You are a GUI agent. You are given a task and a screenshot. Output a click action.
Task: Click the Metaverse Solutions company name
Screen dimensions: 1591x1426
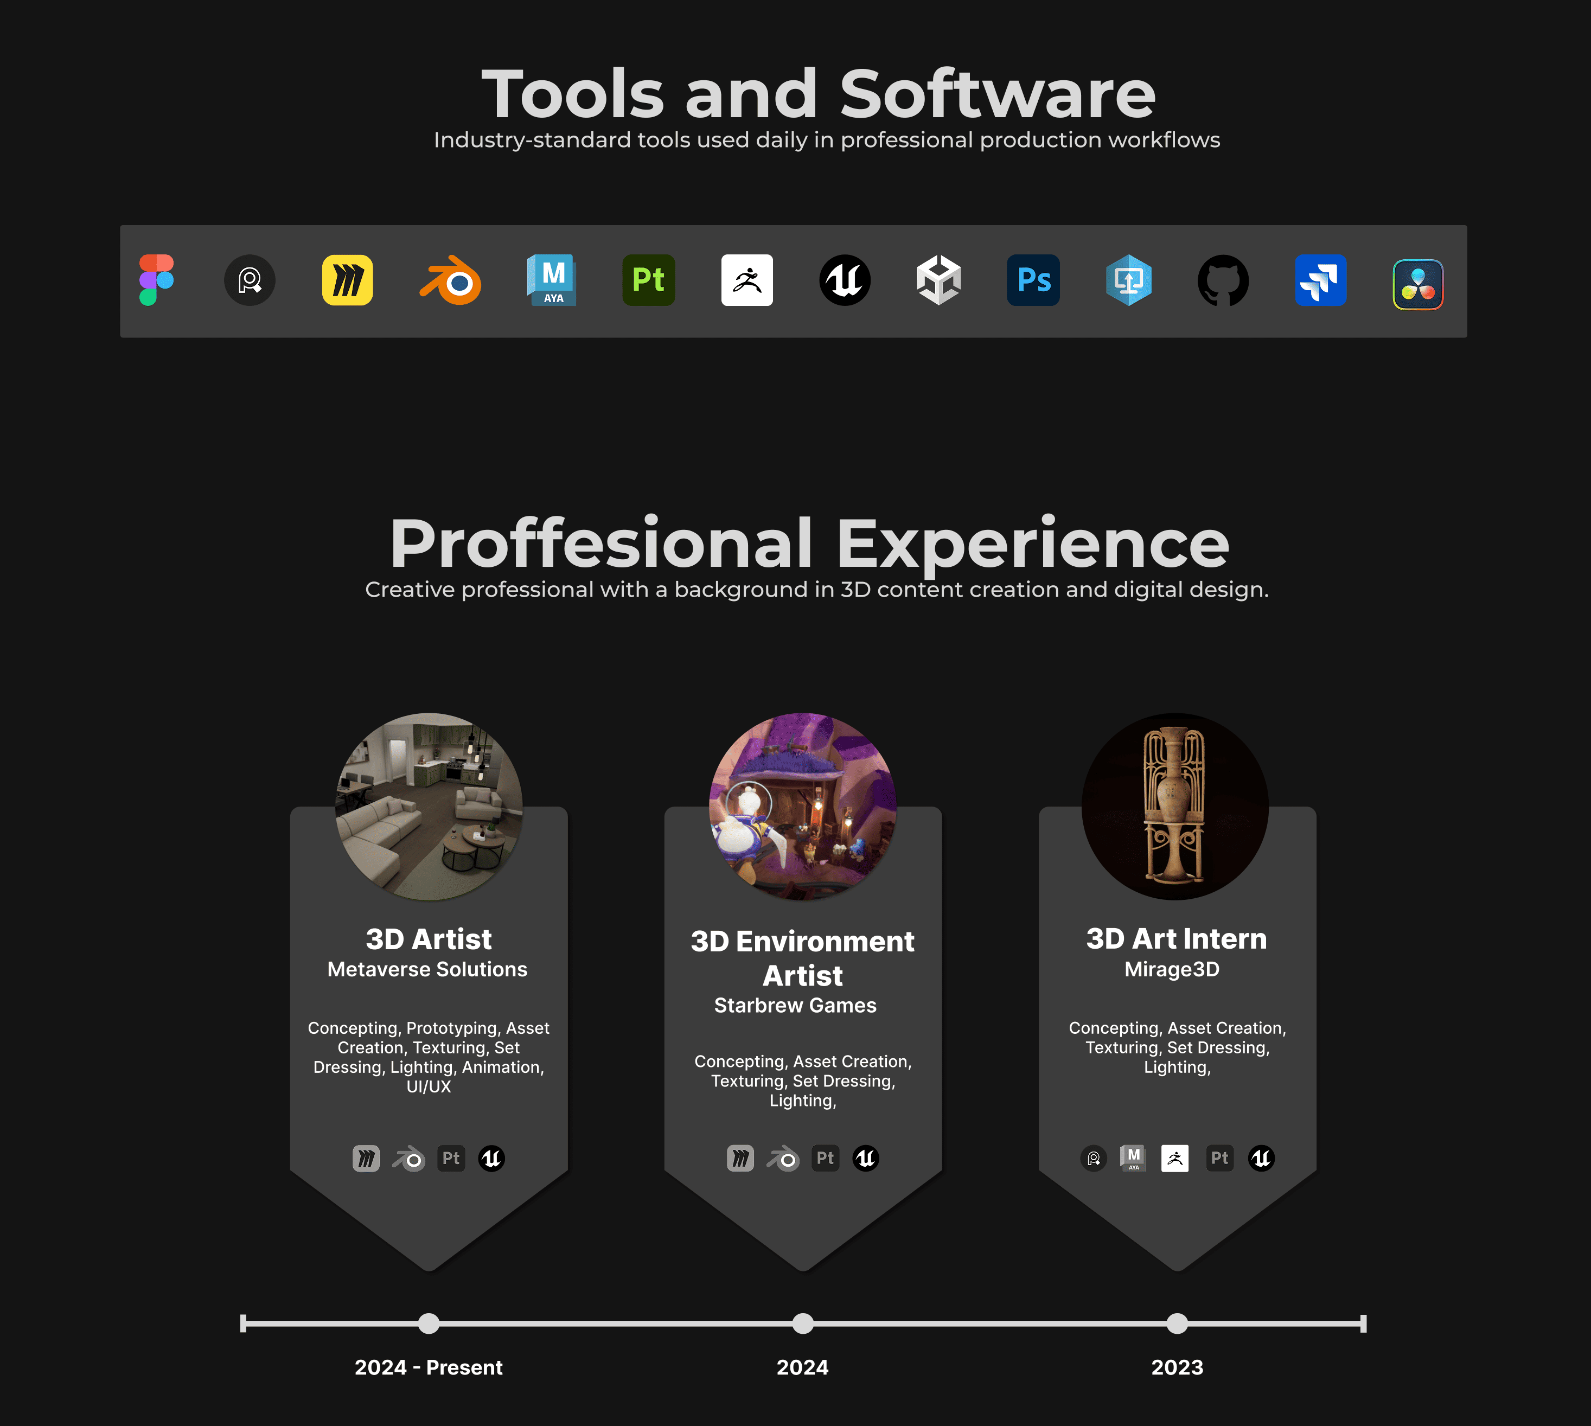427,969
